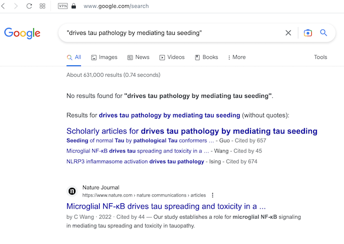Click 'No results found for' message
The height and width of the screenshot is (244, 344).
coord(170,96)
